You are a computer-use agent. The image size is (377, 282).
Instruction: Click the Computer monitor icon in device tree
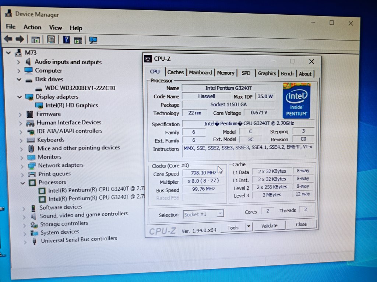28,70
